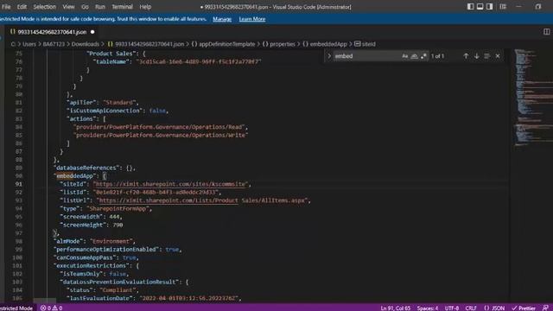Open the View menu
Viewport: 553px width, 311px height.
(x=68, y=7)
